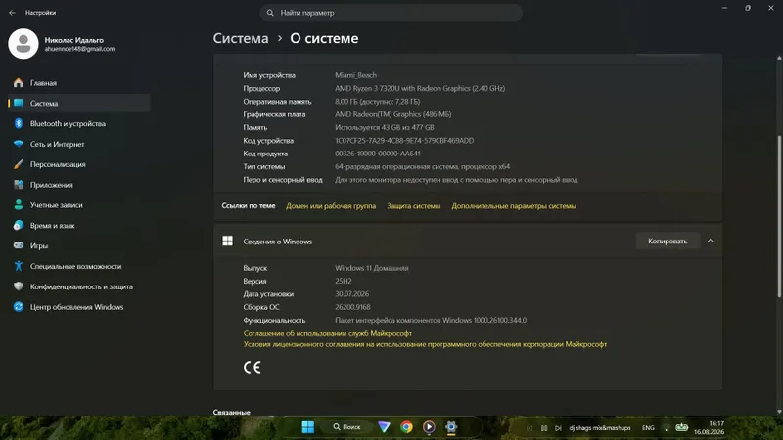Screen dimensions: 783x440
Task: Pause playback in taskbar media controls
Action: click(x=544, y=428)
